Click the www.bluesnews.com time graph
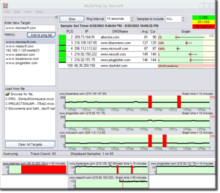220x193 pixels. (137, 102)
